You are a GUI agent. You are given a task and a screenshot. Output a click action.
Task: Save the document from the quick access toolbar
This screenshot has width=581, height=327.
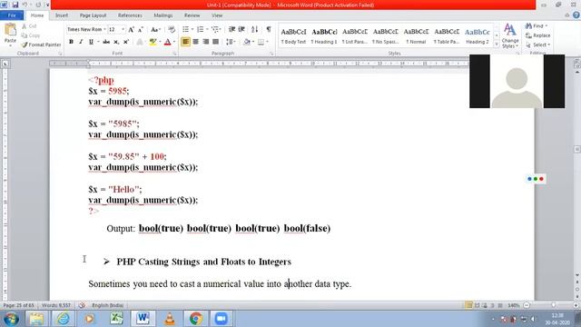point(15,5)
